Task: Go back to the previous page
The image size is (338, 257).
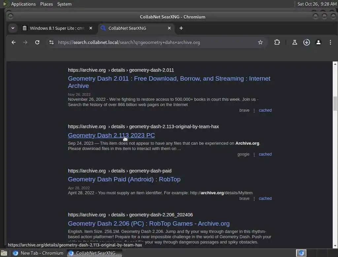Action: (x=13, y=43)
